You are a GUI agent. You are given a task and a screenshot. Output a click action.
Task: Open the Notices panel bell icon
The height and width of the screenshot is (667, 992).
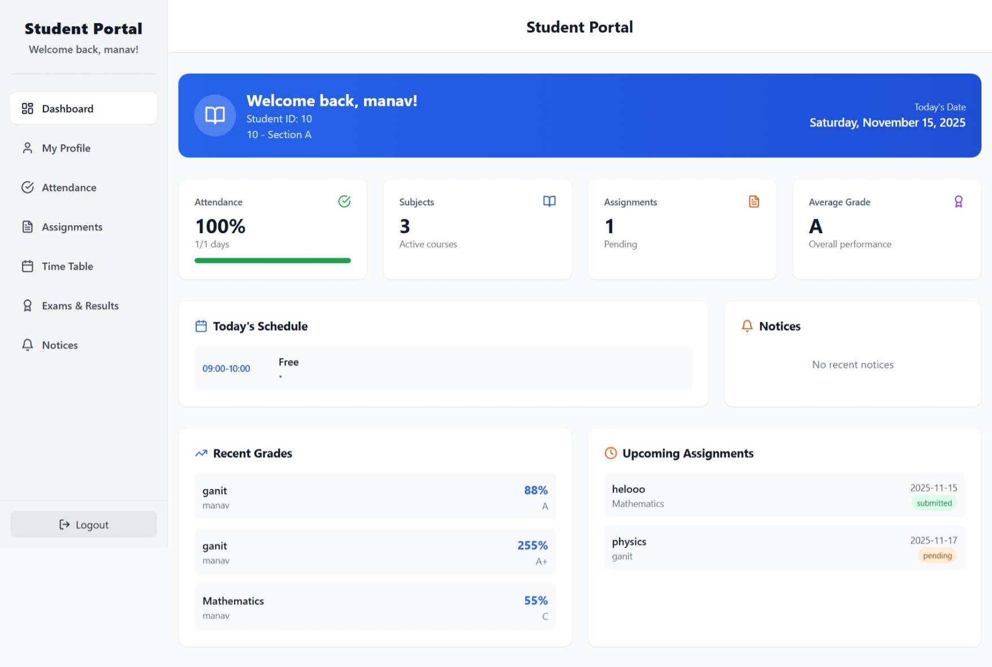(746, 325)
